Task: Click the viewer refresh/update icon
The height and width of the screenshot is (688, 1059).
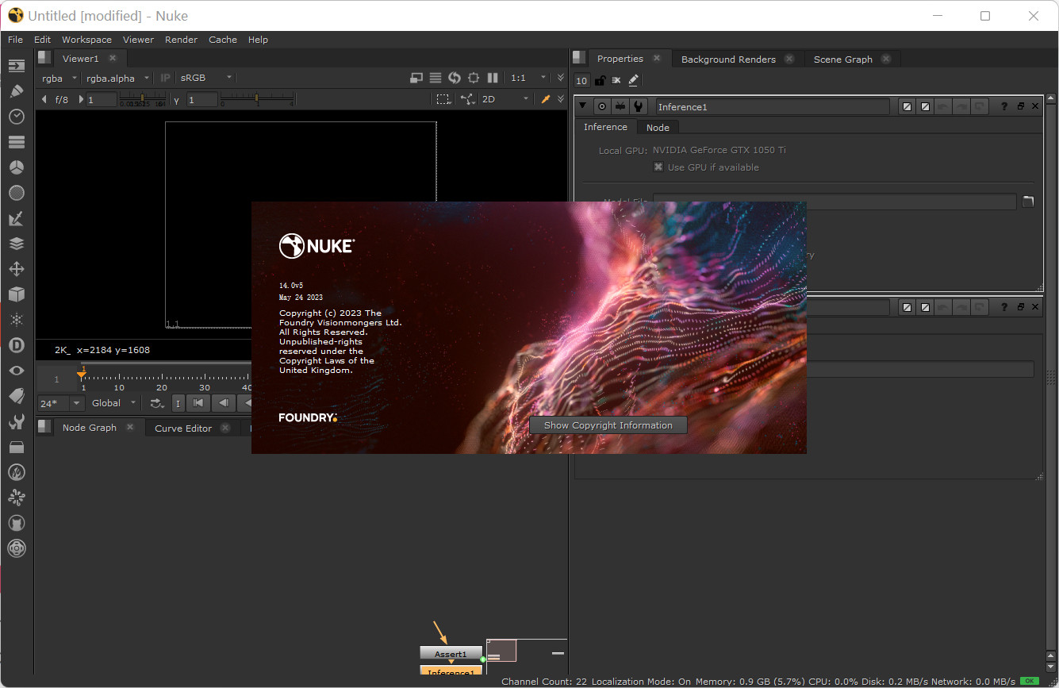Action: [455, 78]
